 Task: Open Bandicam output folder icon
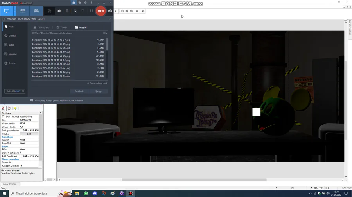click(79, 2)
